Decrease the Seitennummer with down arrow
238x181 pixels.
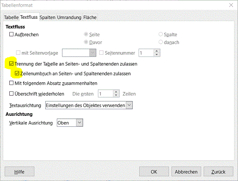click(156, 55)
